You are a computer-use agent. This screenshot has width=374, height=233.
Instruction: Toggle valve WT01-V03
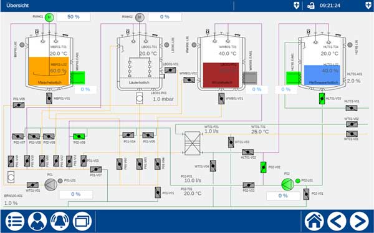pyautogui.click(x=231, y=142)
